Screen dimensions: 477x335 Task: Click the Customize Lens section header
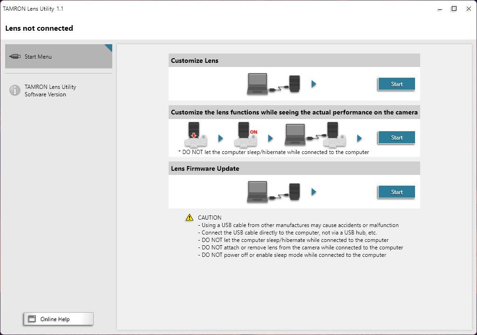(294, 60)
